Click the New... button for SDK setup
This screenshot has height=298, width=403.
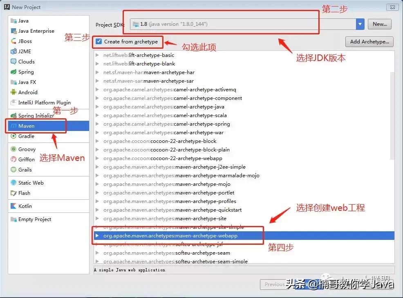379,24
